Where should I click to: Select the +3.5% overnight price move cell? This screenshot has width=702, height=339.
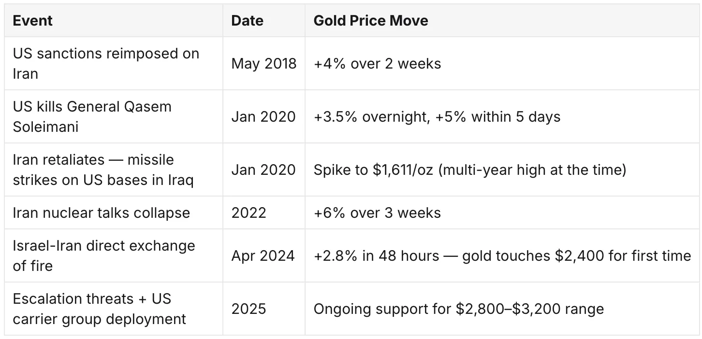click(502, 116)
